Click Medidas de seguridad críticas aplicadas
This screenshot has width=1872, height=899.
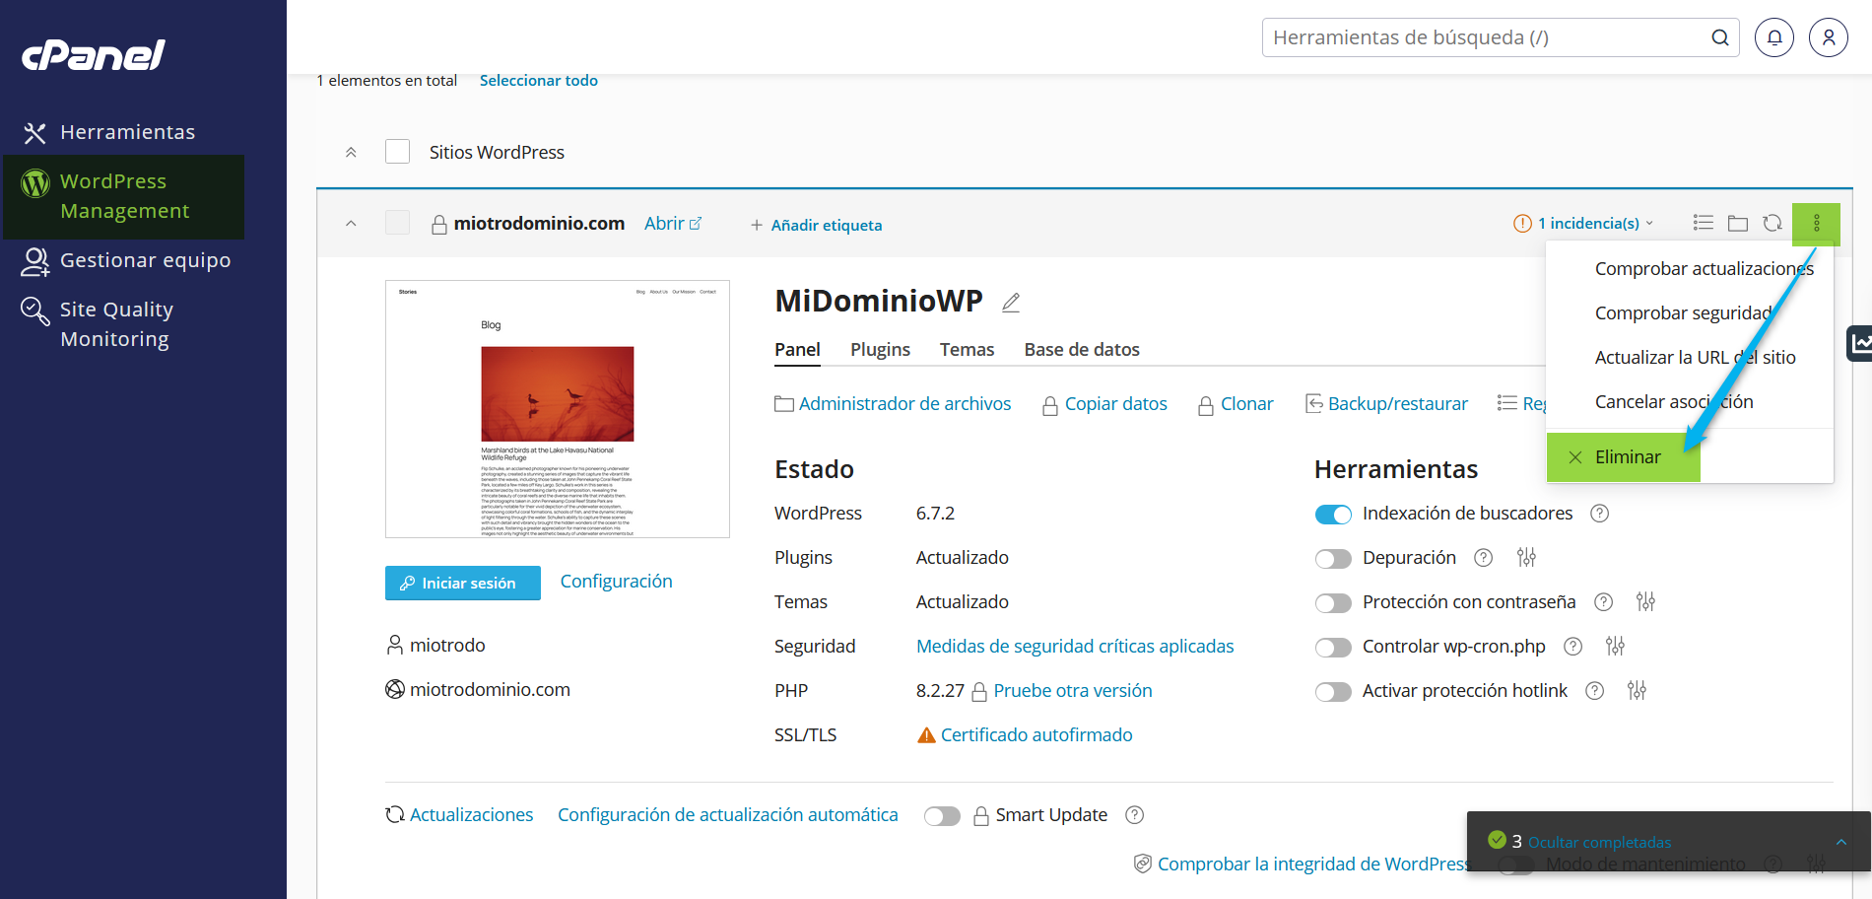[1075, 647]
